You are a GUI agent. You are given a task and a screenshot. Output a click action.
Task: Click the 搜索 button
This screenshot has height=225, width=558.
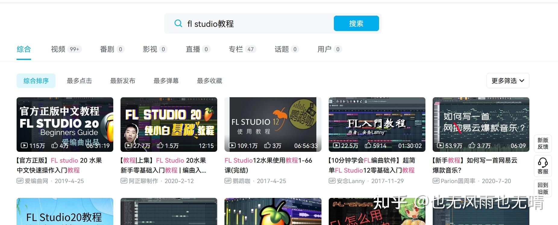point(356,23)
